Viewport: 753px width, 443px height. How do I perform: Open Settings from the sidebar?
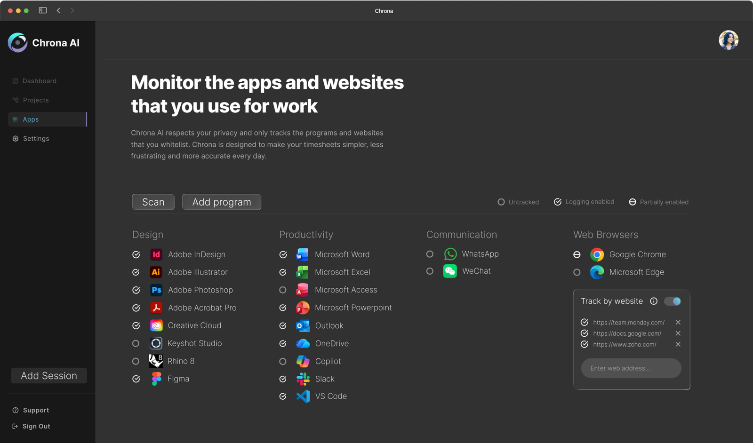[36, 139]
